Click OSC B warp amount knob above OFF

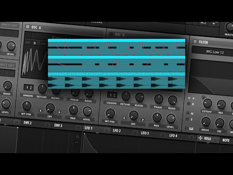[133, 115]
